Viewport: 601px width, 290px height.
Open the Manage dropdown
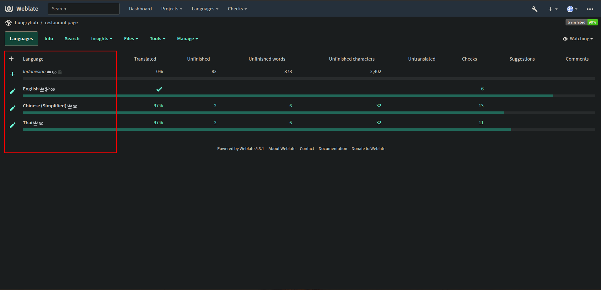tap(187, 39)
